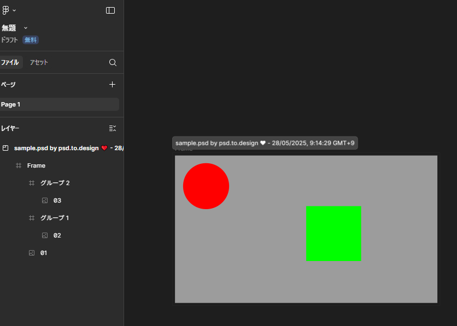The height and width of the screenshot is (326, 457).
Task: Switch to the ファイル tab
Action: [9, 63]
